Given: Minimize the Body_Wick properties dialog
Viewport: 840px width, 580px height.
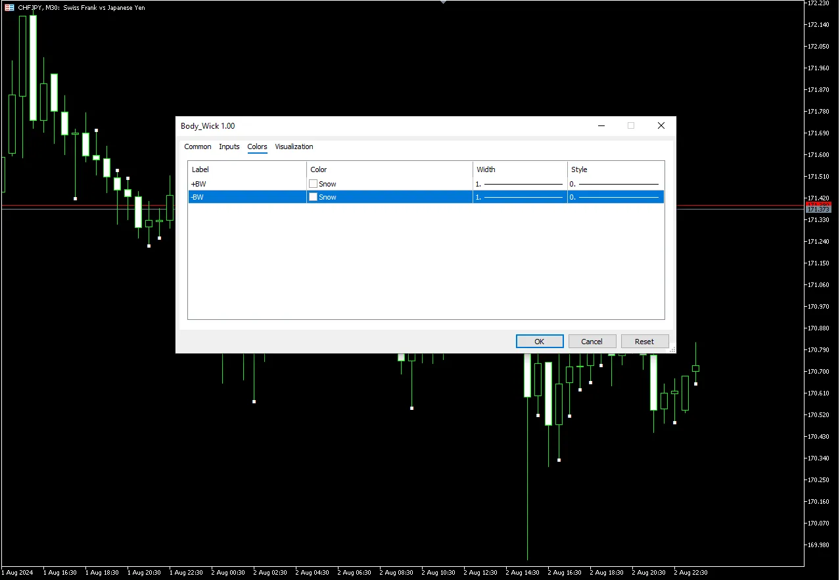Looking at the screenshot, I should pyautogui.click(x=601, y=125).
